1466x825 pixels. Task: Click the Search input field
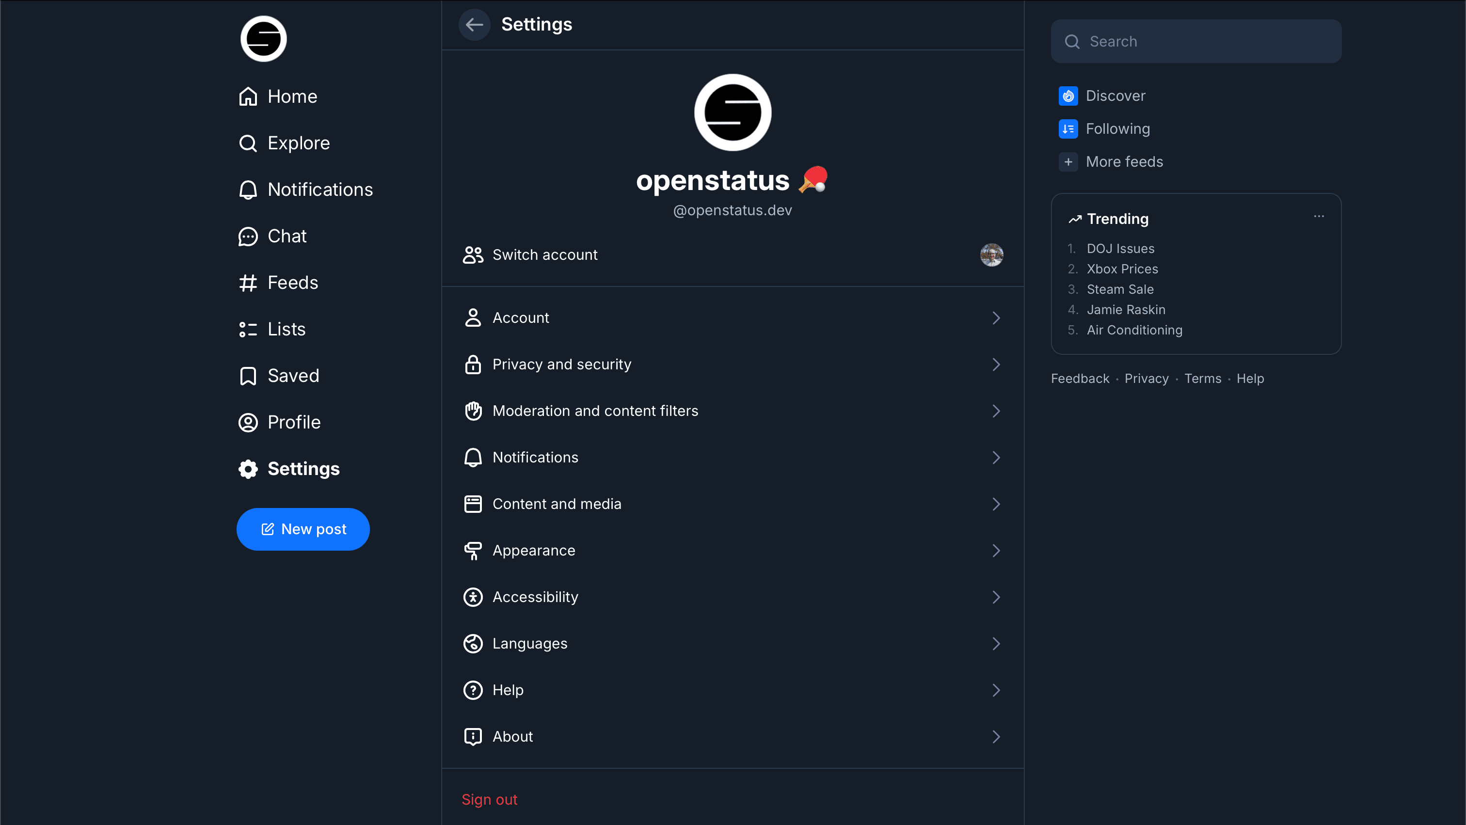pos(1195,42)
